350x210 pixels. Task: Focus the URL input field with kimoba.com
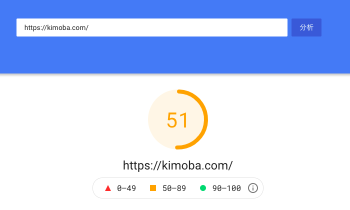[152, 27]
